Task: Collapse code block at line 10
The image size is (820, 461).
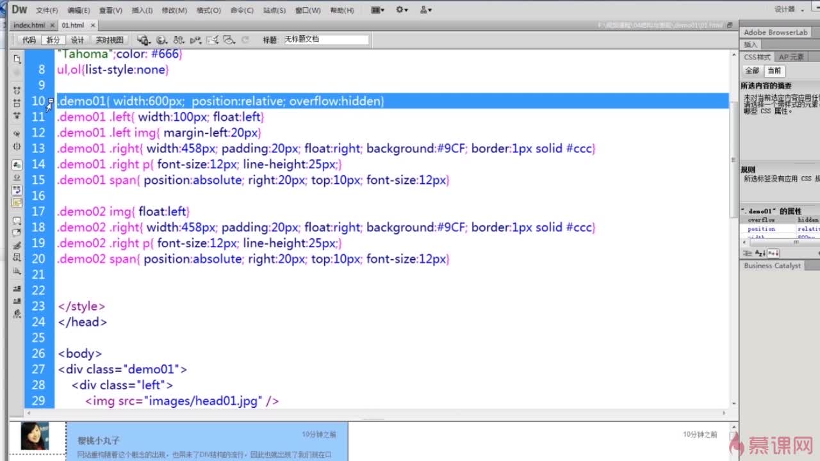Action: pyautogui.click(x=51, y=101)
